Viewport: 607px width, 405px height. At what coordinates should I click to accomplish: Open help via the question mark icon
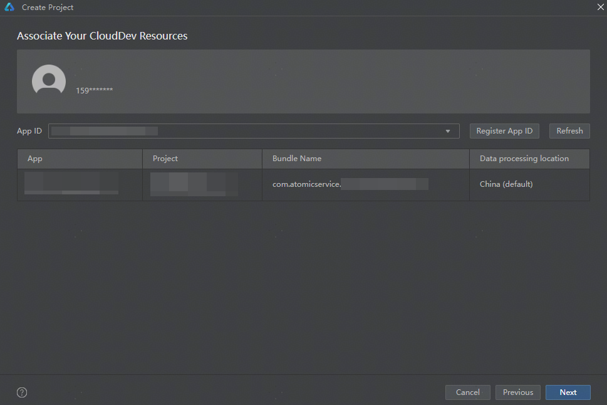tap(22, 392)
